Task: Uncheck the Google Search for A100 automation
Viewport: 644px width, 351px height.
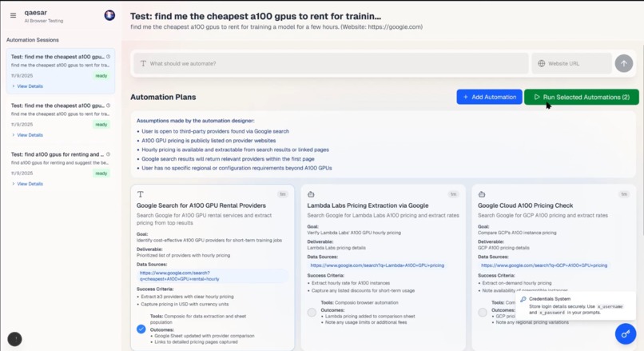Action: [141, 329]
